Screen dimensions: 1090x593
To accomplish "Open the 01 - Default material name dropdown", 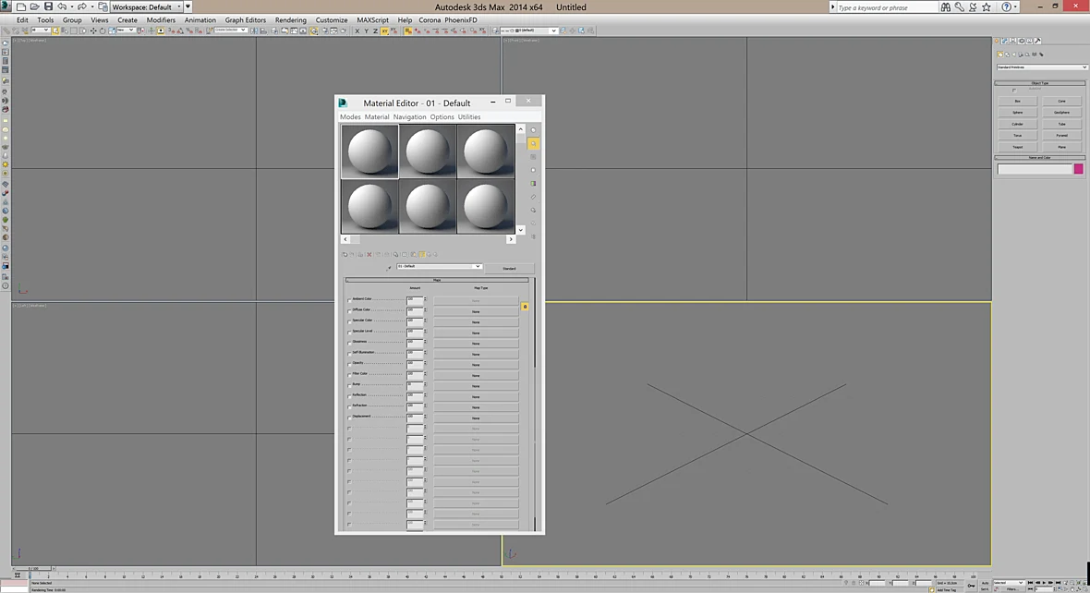I will (x=439, y=266).
